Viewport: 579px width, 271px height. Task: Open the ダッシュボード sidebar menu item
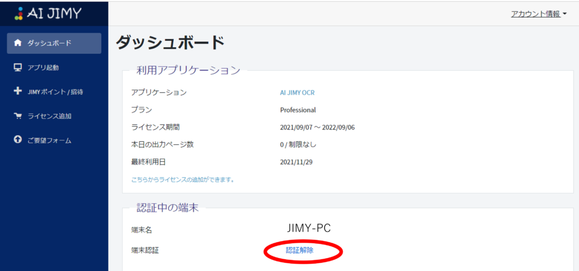pos(54,43)
